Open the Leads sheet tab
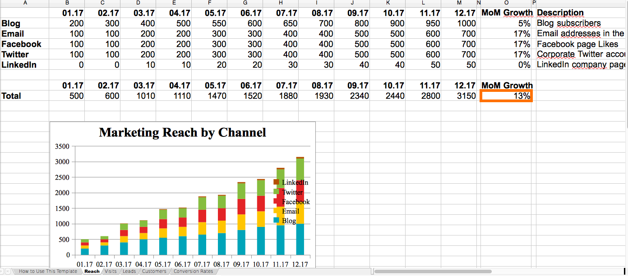Image resolution: width=628 pixels, height=276 pixels. pos(129,271)
